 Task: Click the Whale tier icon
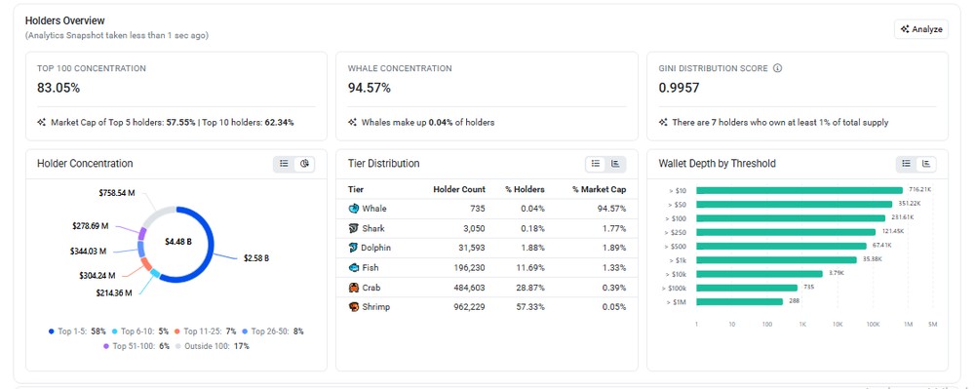[354, 209]
